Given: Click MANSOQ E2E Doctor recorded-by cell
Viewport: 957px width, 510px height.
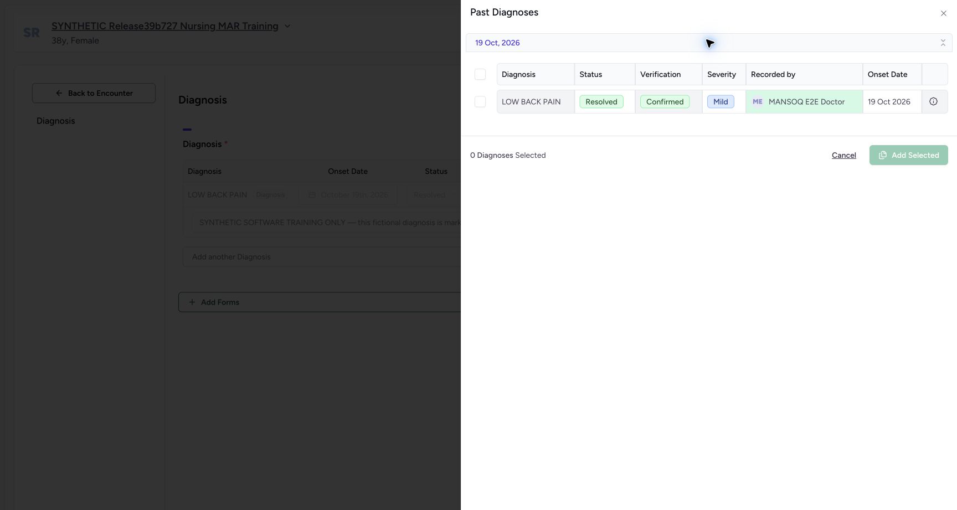Looking at the screenshot, I should click(804, 102).
